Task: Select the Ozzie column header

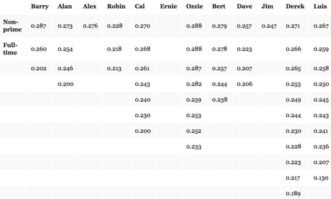Action: click(195, 6)
